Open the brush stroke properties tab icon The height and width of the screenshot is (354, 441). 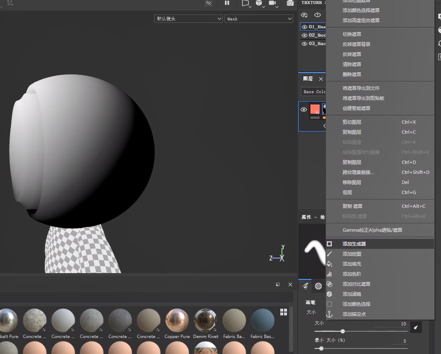[305, 286]
